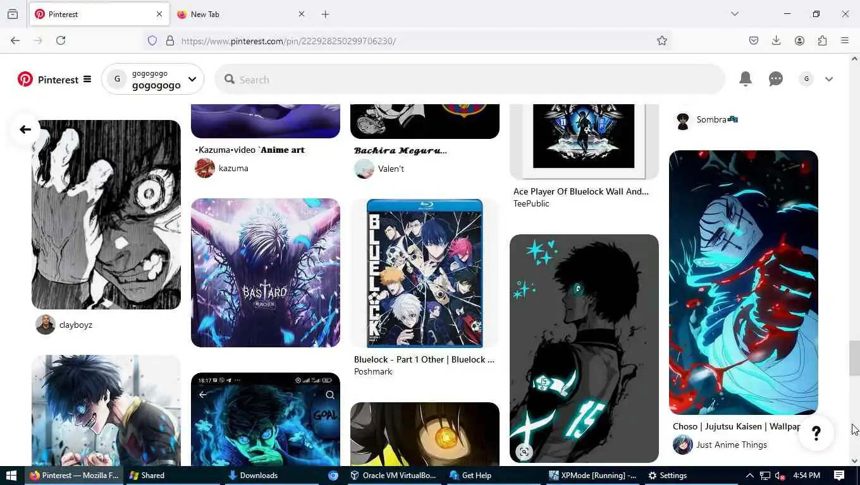Visit the Just Anime Things profile
Screen dimensions: 860x485
pos(732,445)
